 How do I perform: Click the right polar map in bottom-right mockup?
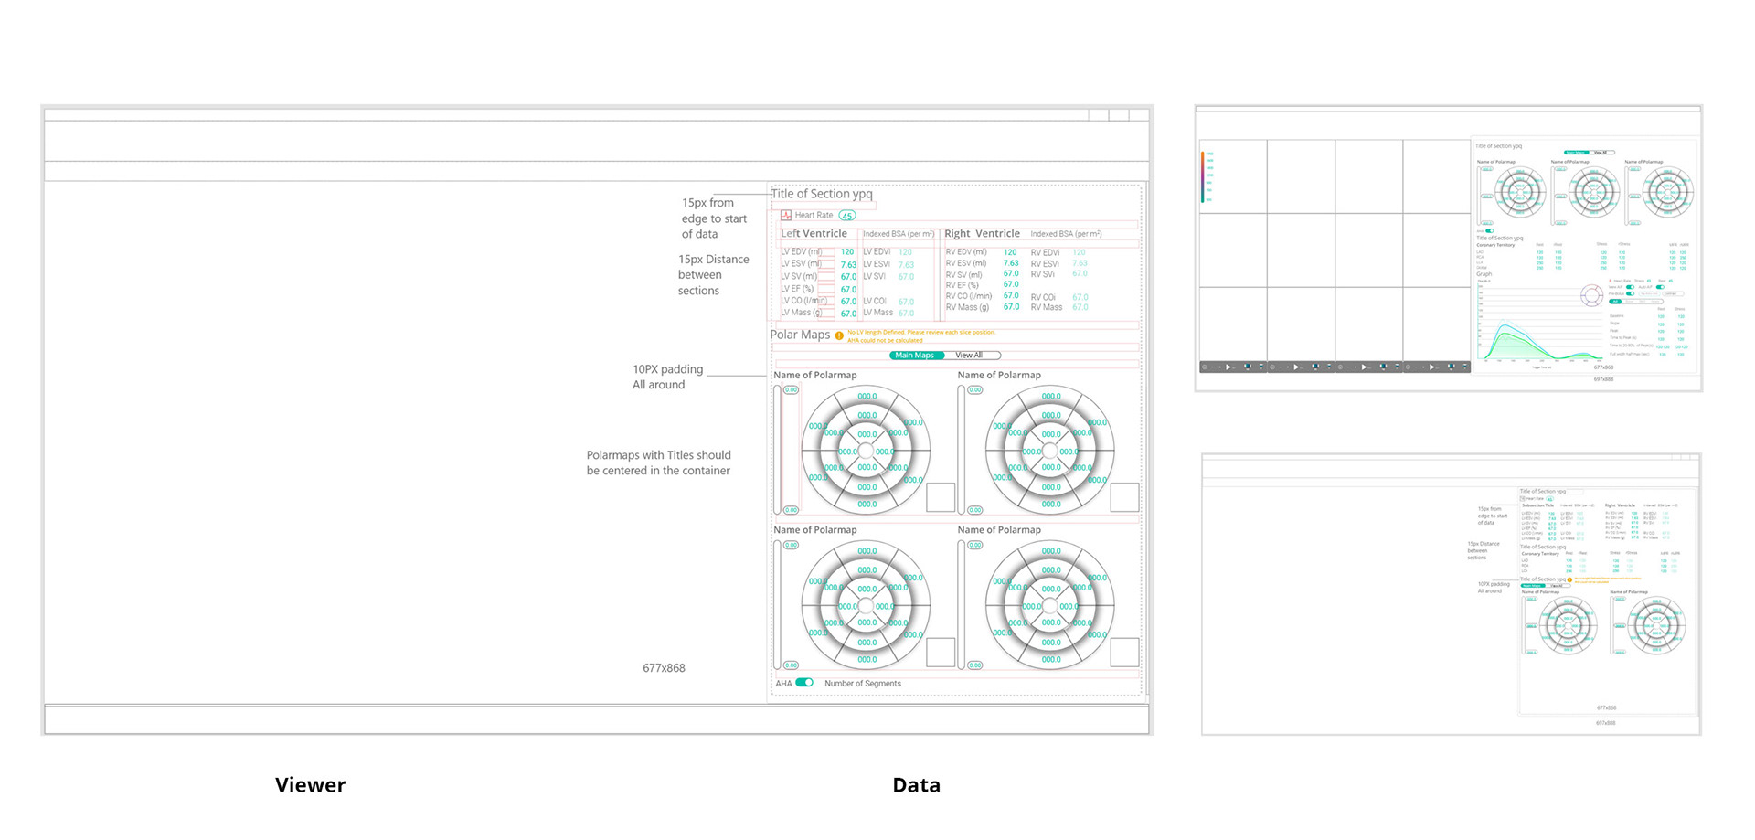(1656, 625)
